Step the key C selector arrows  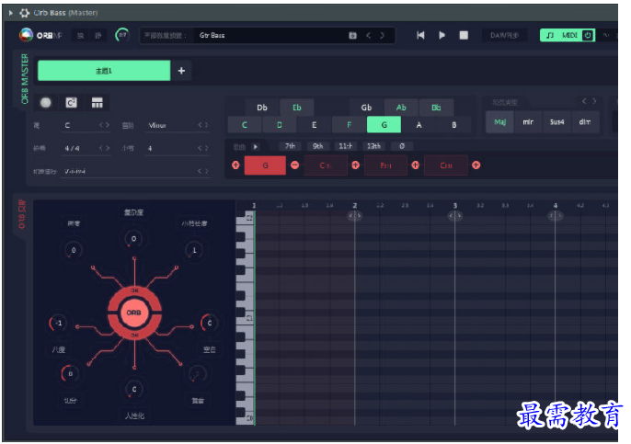coord(104,125)
